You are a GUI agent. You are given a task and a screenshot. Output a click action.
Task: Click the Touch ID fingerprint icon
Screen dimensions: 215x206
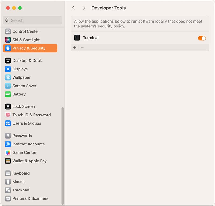pyautogui.click(x=8, y=115)
